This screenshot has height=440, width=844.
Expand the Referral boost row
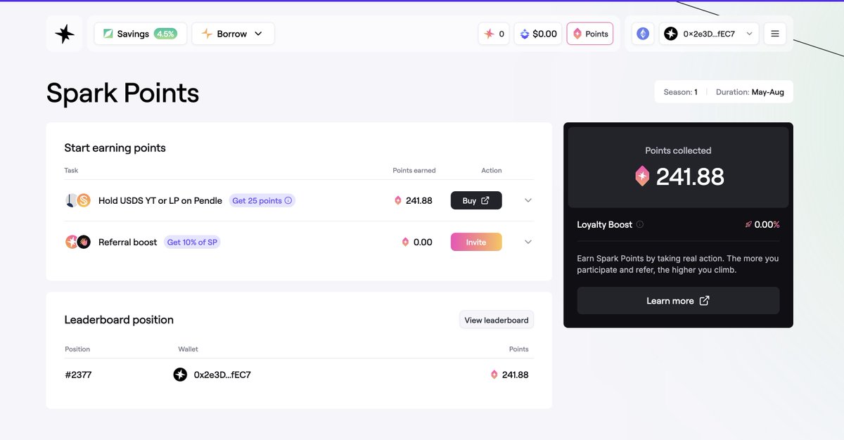(528, 242)
